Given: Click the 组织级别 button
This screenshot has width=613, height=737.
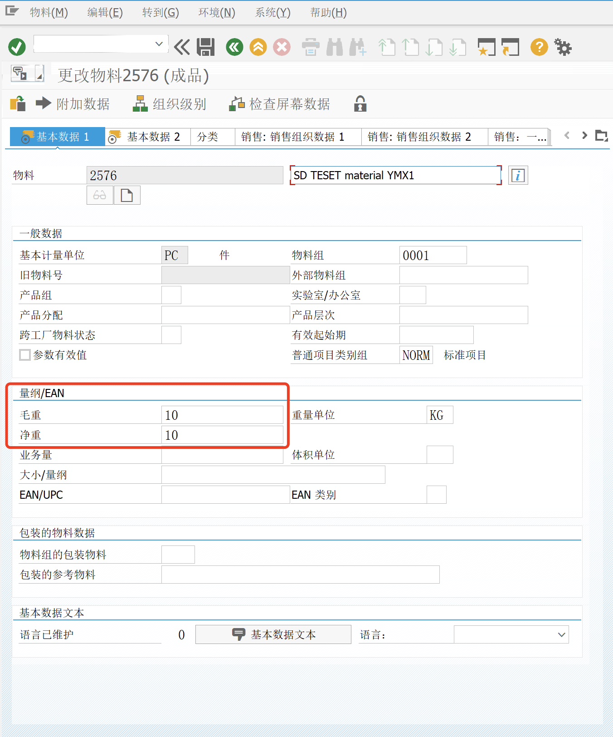Looking at the screenshot, I should tap(170, 104).
